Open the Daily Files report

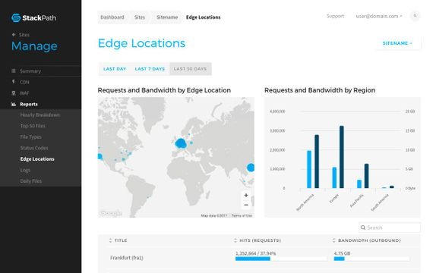31,181
